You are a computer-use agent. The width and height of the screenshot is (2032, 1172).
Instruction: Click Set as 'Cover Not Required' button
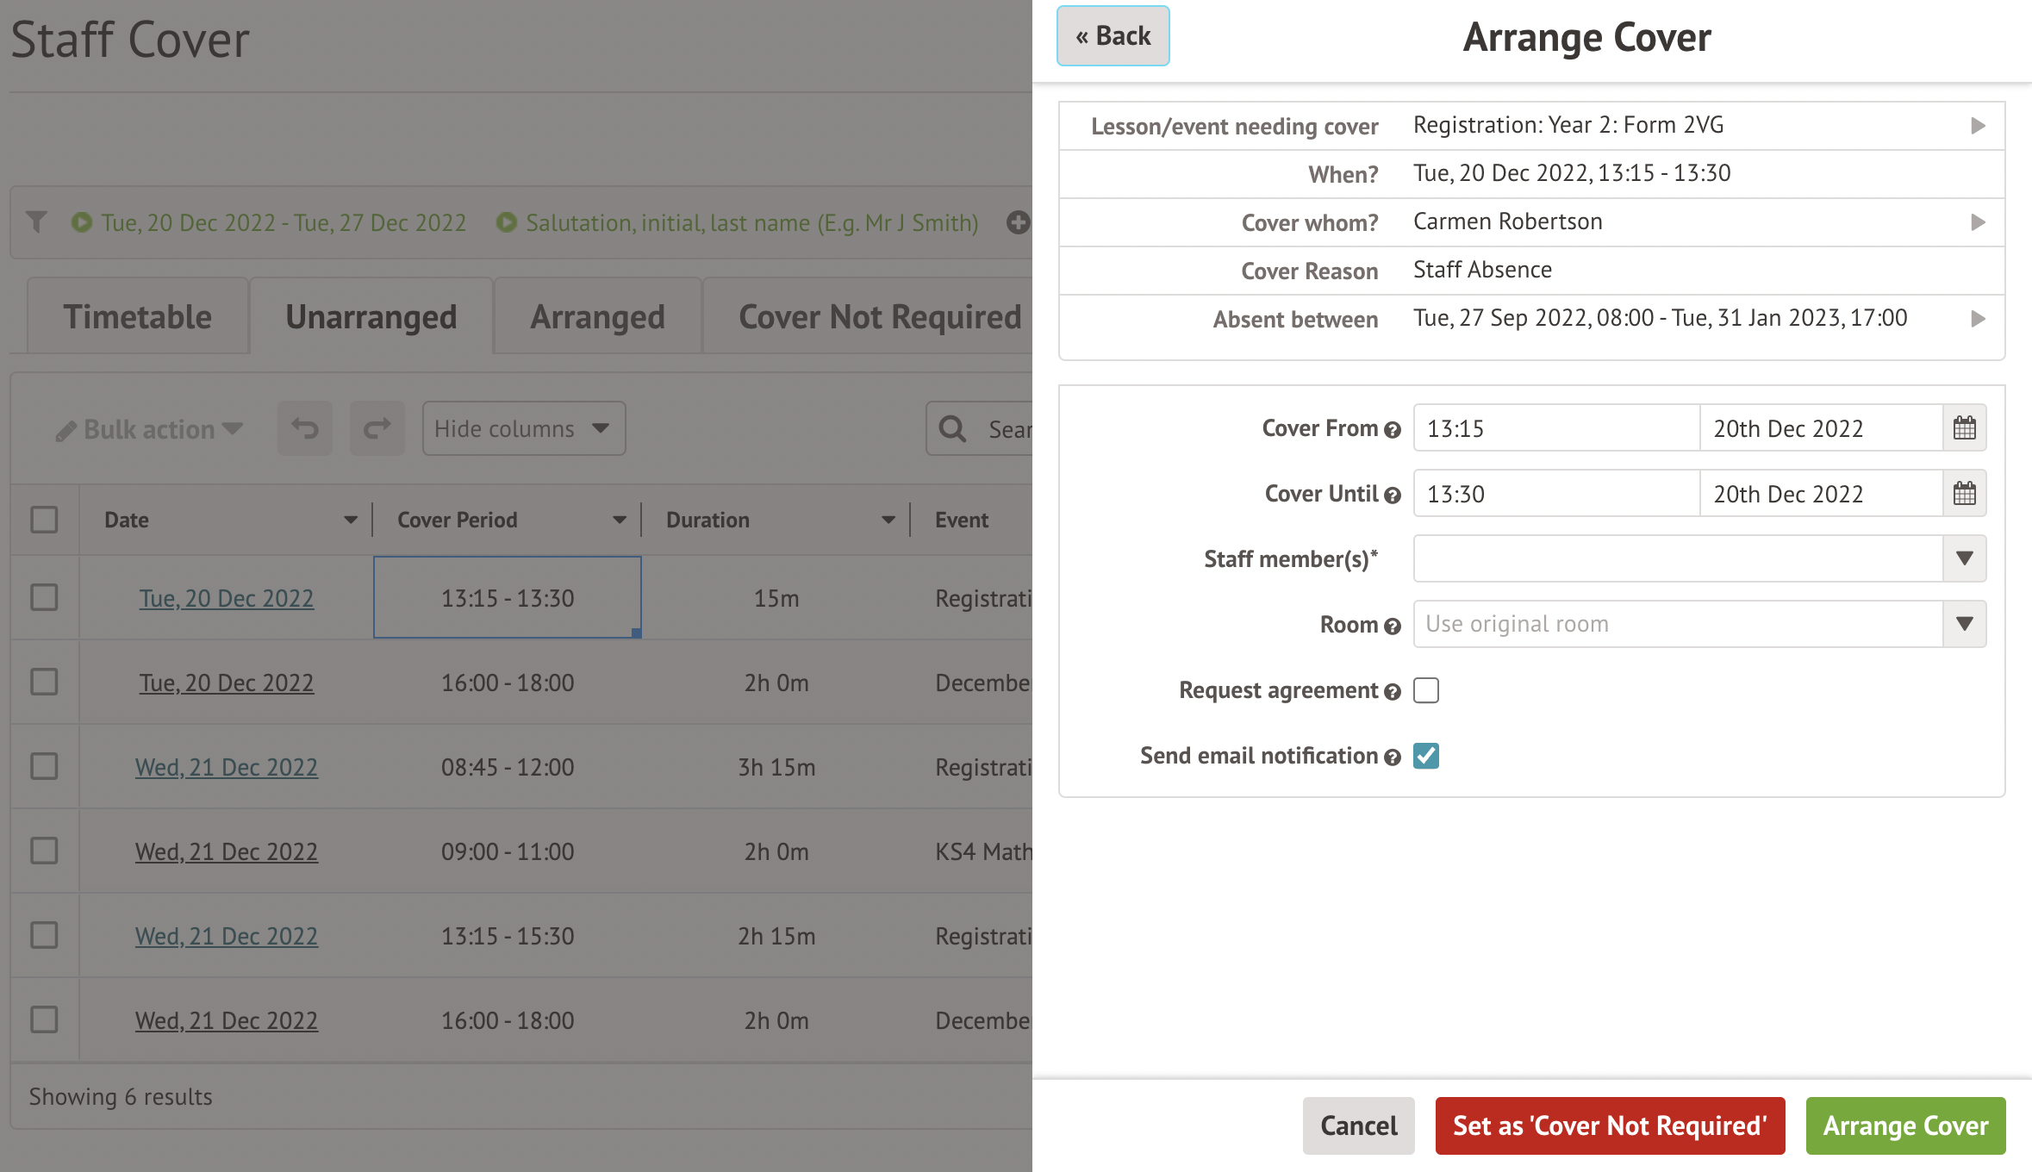point(1609,1125)
